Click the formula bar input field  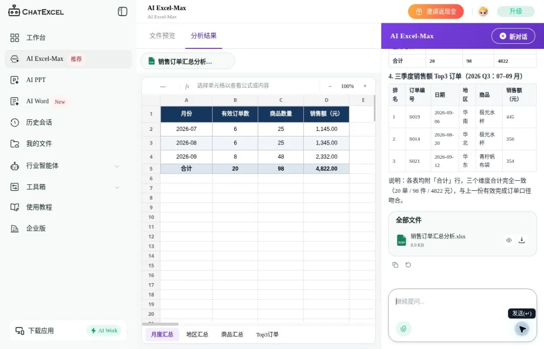point(256,86)
